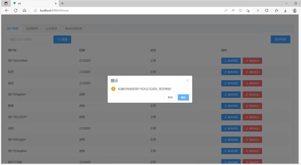Click 修改状态 for user 爸爸
The image size is (301, 165).
252,83
